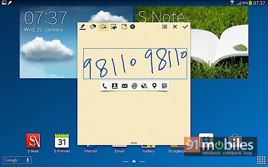Open the Email app label
Viewport: 268px width, 167px height.
(119, 151)
